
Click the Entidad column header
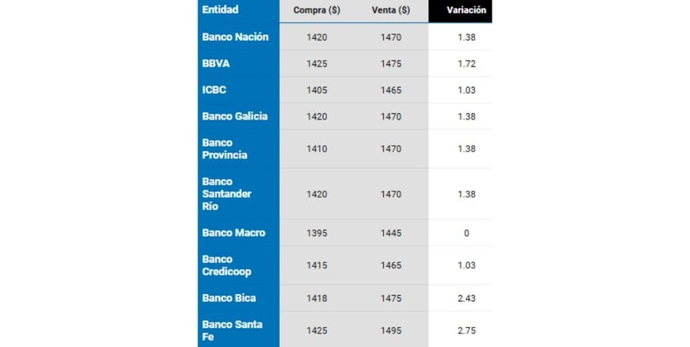tap(220, 10)
